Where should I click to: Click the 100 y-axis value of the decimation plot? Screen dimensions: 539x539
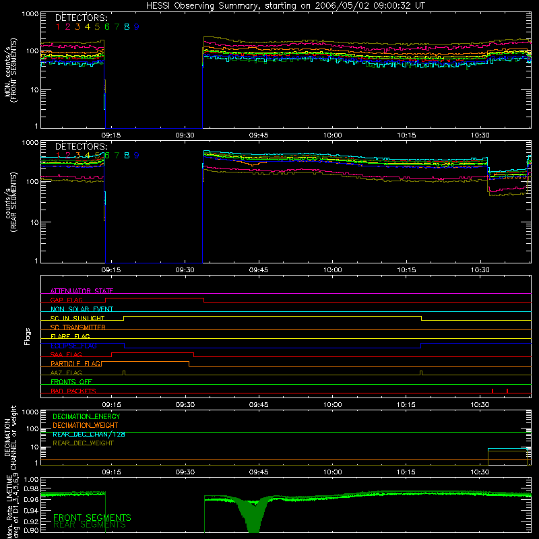[32, 429]
